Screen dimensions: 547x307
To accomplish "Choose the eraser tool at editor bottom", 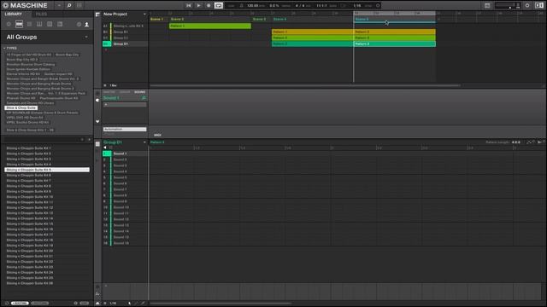I will coord(143,304).
